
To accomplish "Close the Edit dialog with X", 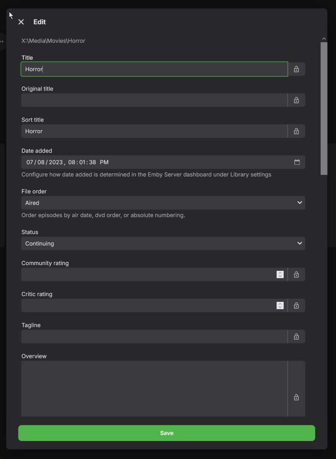I will tap(21, 22).
